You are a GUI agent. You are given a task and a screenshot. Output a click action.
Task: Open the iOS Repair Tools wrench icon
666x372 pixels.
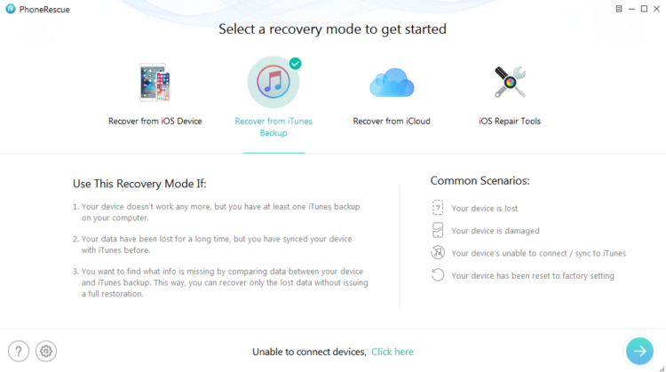(510, 82)
